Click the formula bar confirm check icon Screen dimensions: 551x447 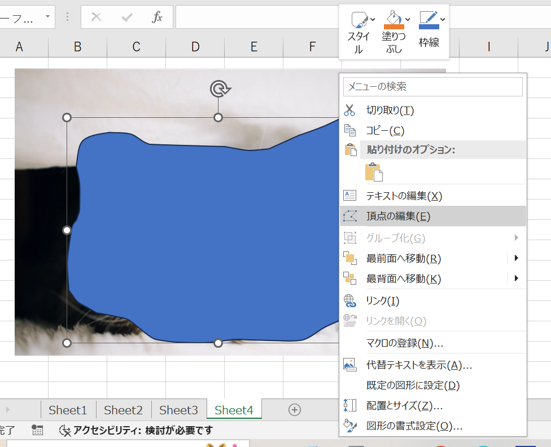pos(127,17)
